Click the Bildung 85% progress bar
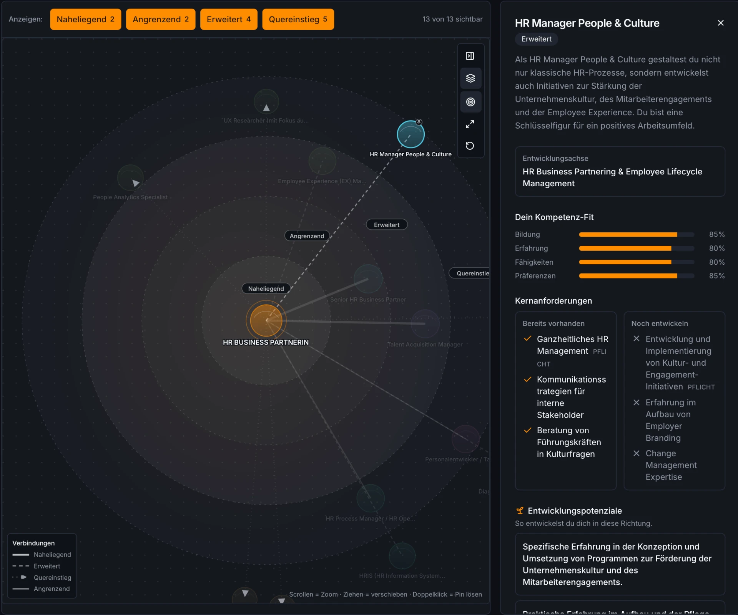The width and height of the screenshot is (738, 615). point(637,234)
